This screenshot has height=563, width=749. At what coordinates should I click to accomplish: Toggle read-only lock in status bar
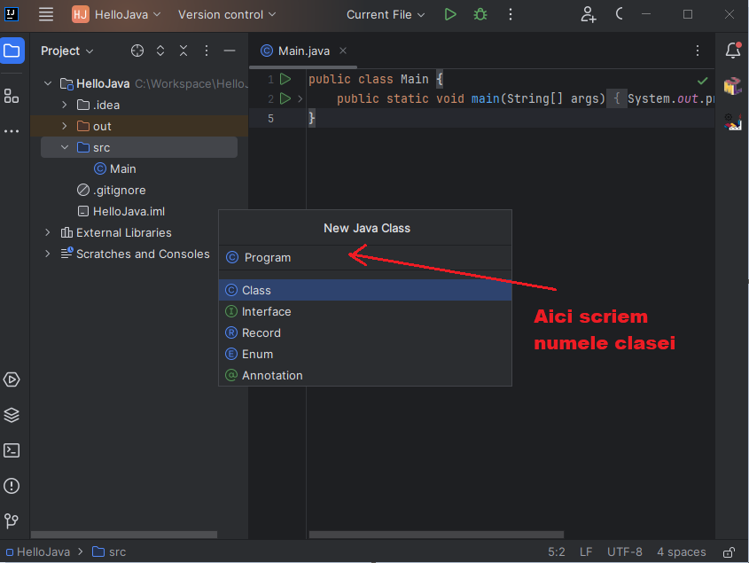click(729, 552)
